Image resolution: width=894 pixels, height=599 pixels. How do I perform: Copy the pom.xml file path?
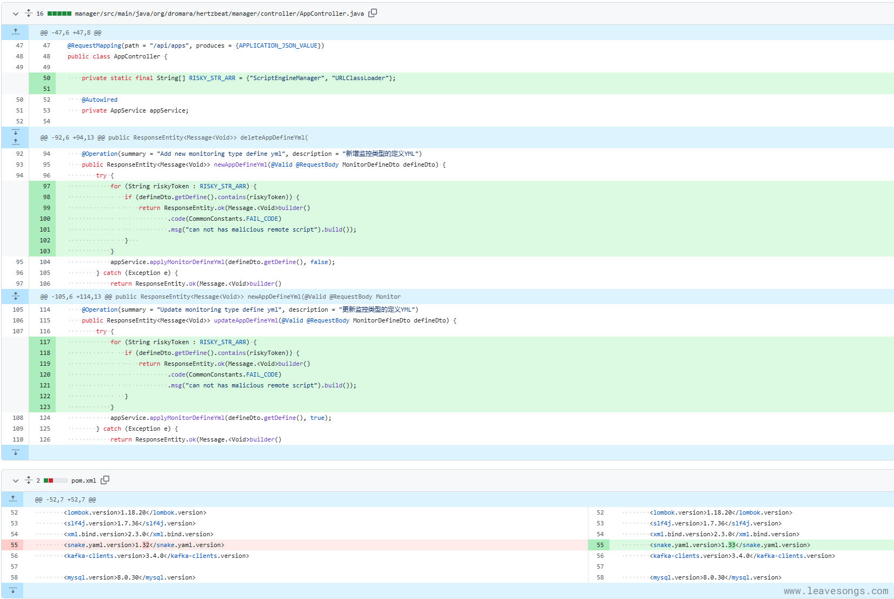(105, 480)
